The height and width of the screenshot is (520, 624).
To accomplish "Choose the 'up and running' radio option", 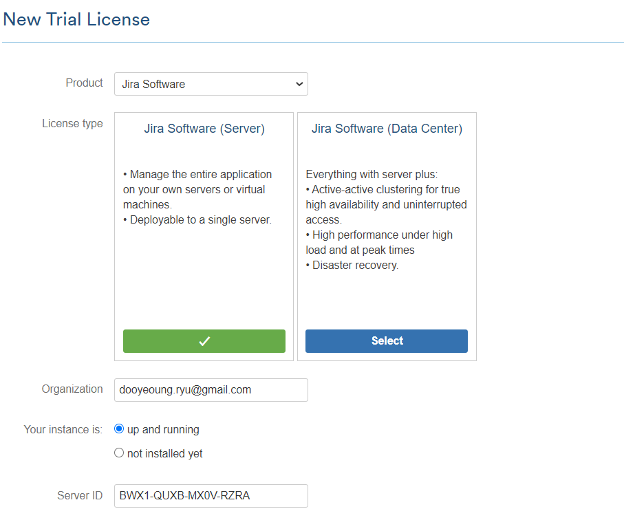I will (x=119, y=429).
